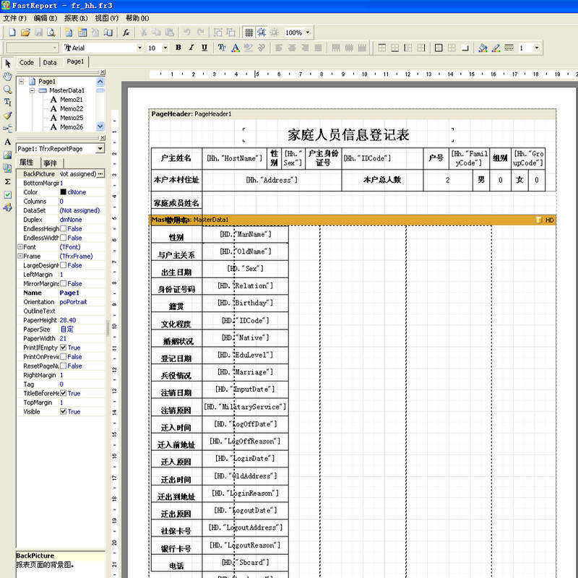Screen dimensions: 578x578
Task: Apply bold formatting
Action: pos(178,48)
